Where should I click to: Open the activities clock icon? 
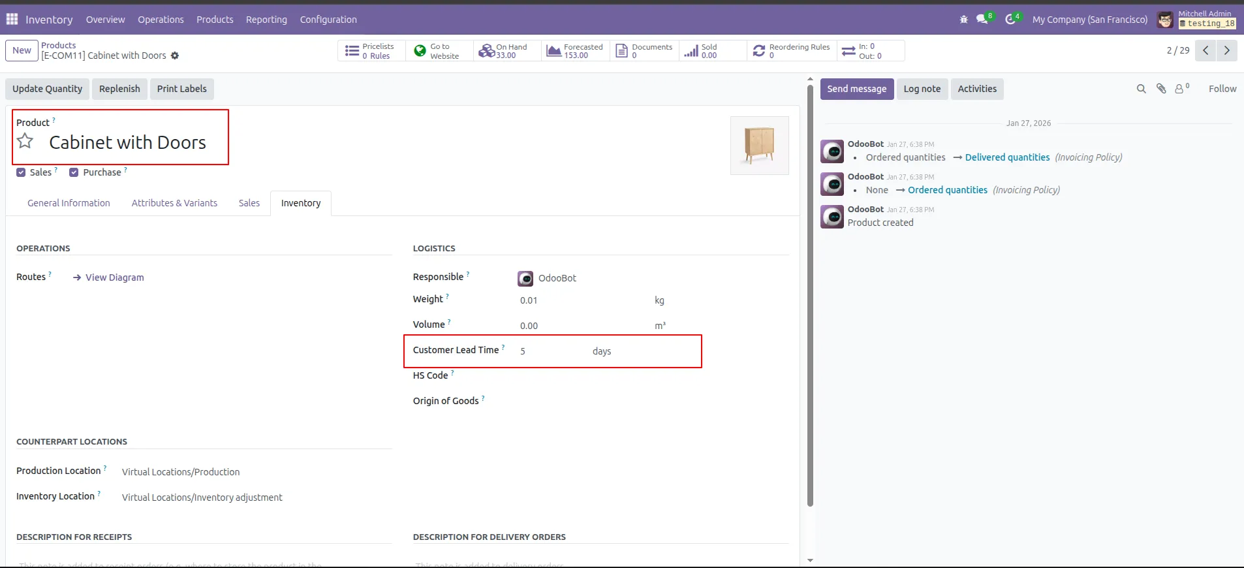click(x=1010, y=20)
